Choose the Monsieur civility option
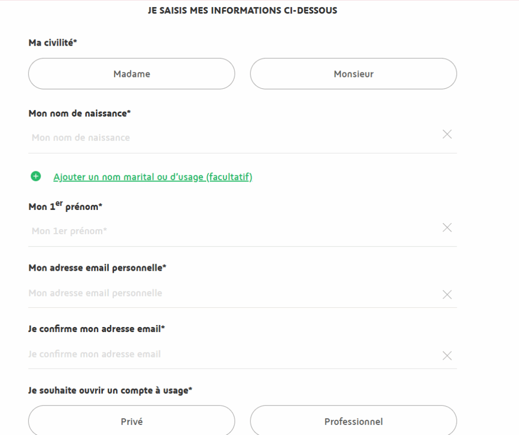This screenshot has height=435, width=519. 353,74
